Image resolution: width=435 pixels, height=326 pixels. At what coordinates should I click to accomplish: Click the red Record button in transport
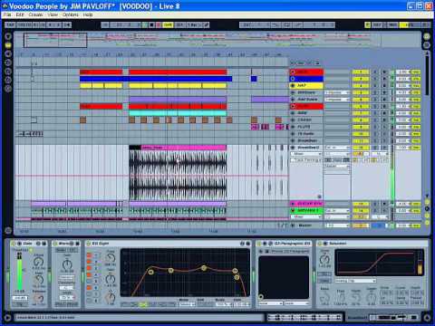pyautogui.click(x=159, y=24)
